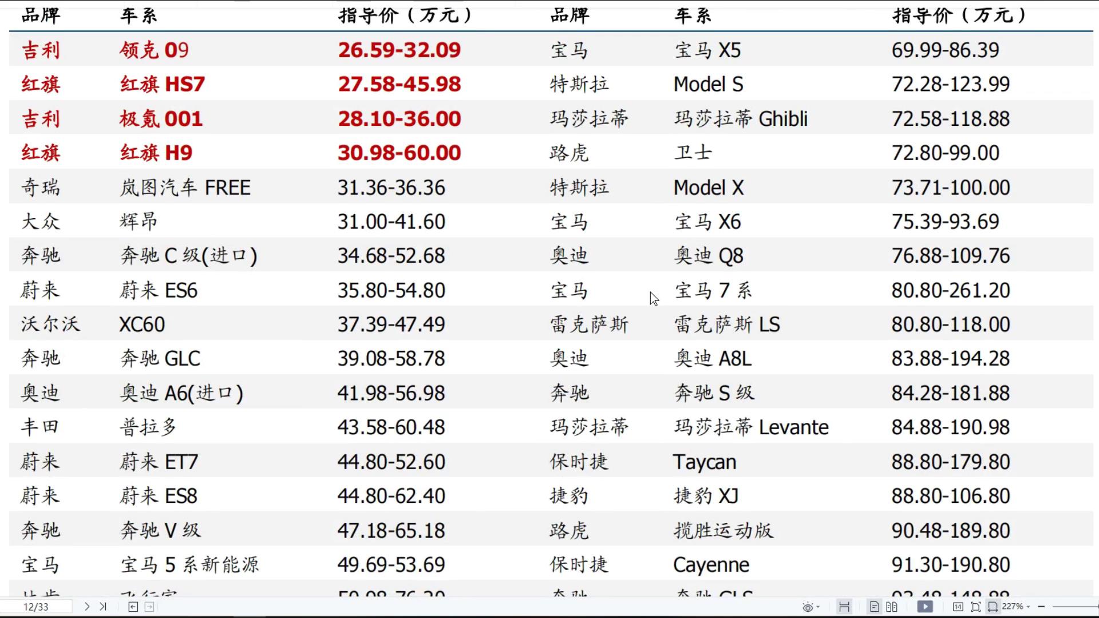1099x618 pixels.
Task: Select the 宝马 5 系新能源 cell
Action: pyautogui.click(x=189, y=564)
